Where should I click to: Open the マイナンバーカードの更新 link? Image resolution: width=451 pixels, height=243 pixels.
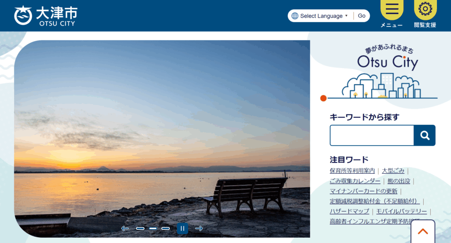pyautogui.click(x=363, y=191)
